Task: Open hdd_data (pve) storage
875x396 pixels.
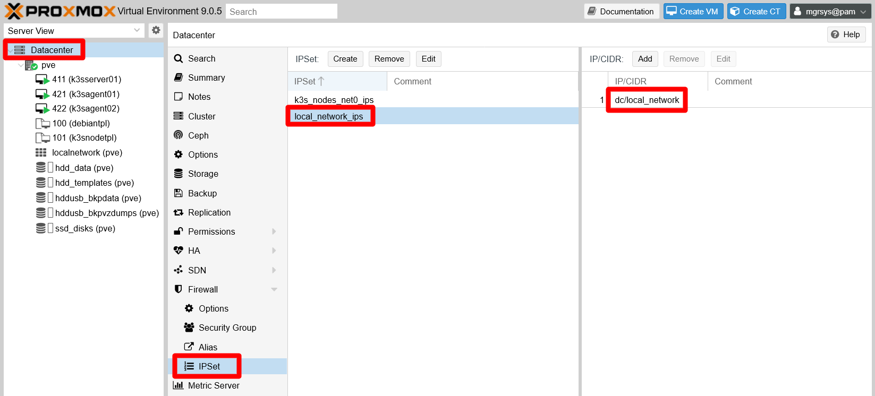Action: (84, 168)
